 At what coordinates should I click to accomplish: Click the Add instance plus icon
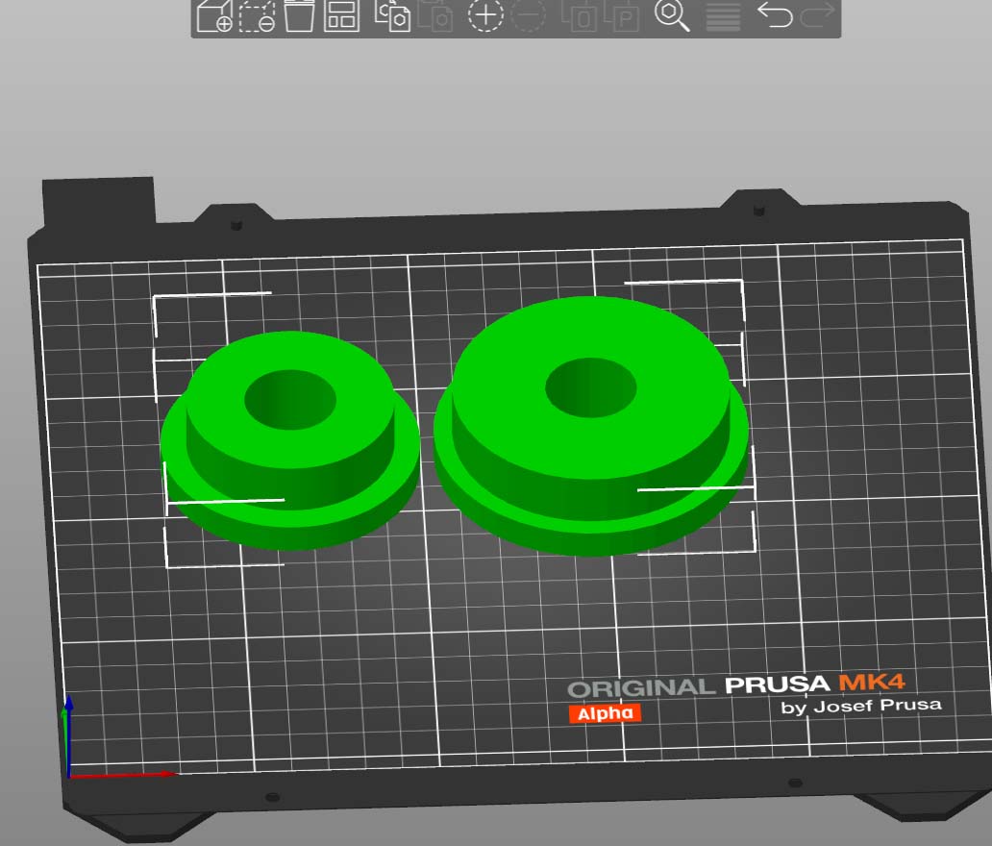pyautogui.click(x=485, y=15)
